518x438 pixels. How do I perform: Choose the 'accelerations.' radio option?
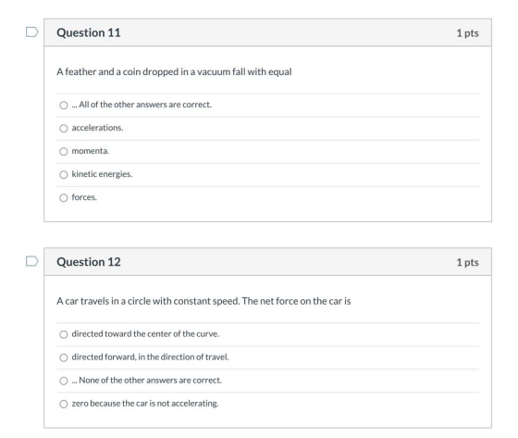point(64,129)
